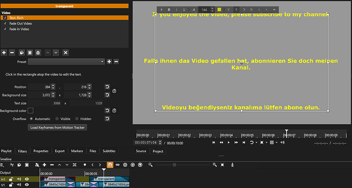Toggle timeline snapping magnet
The image size is (352, 188).
(x=110, y=165)
